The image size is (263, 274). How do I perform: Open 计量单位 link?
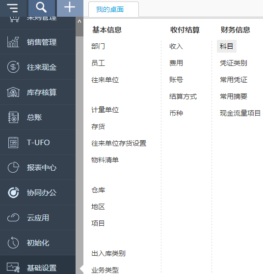(105, 110)
